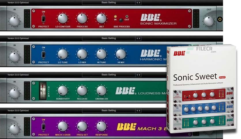
Task: Click the iSET knob
Action: [101, 18]
